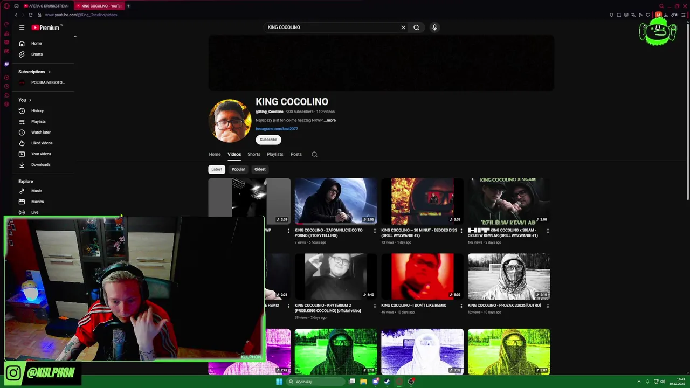Image resolution: width=690 pixels, height=388 pixels.
Task: Go back with the browser back arrow
Action: [x=16, y=15]
